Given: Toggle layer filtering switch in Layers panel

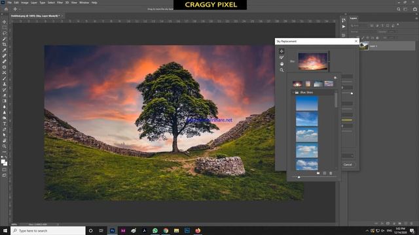Looking at the screenshot, I should click(x=398, y=25).
